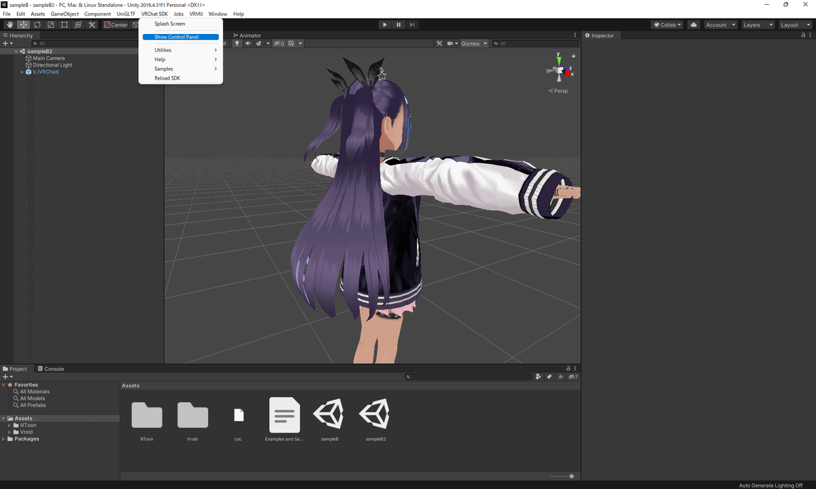Viewport: 816px width, 489px height.
Task: Open the Account dropdown
Action: 720,24
